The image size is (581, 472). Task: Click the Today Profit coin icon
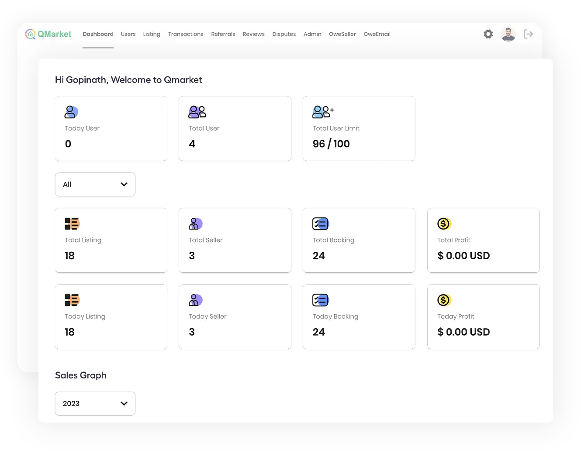444,300
